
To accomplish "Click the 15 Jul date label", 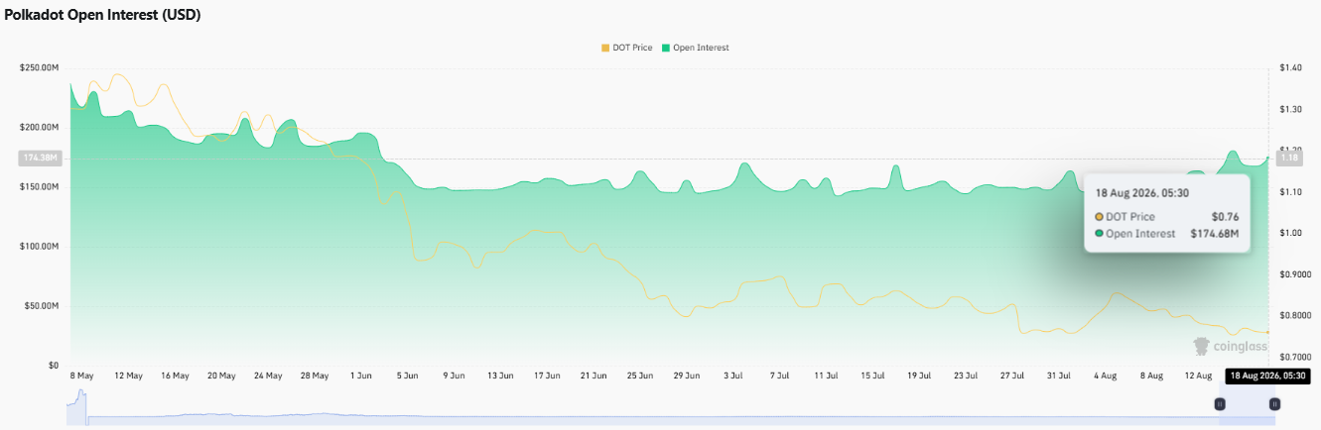I will (x=872, y=376).
